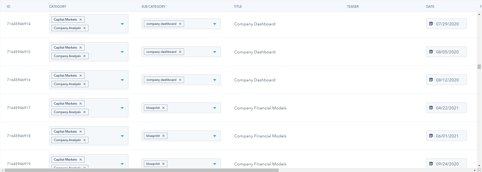Click calendar icon beside 04/22/2021 date

(x=431, y=108)
